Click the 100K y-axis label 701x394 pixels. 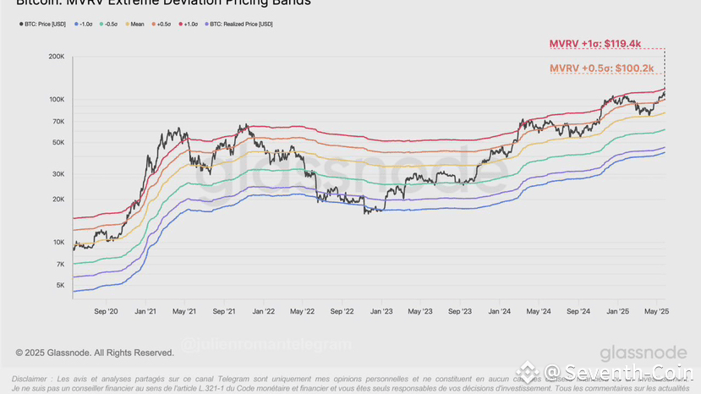57,100
